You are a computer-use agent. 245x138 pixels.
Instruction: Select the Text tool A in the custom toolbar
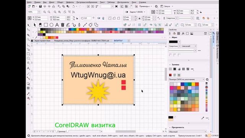[x=57, y=25]
